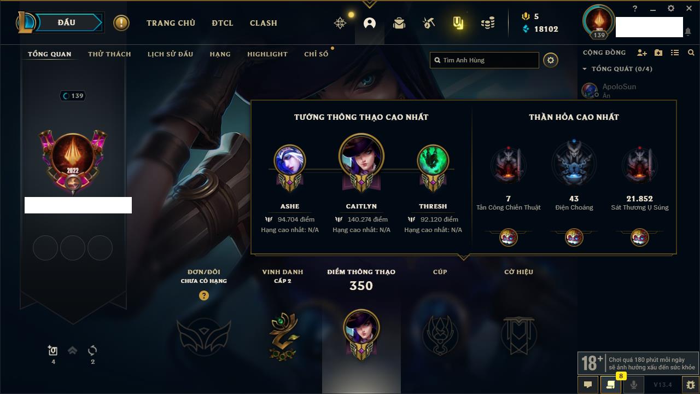Screen dimensions: 700x394
Task: Toggle the notifications bell
Action: coord(688,32)
